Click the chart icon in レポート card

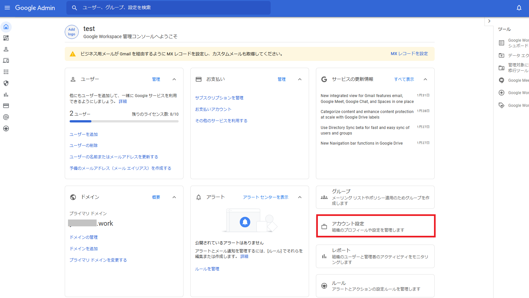point(324,256)
